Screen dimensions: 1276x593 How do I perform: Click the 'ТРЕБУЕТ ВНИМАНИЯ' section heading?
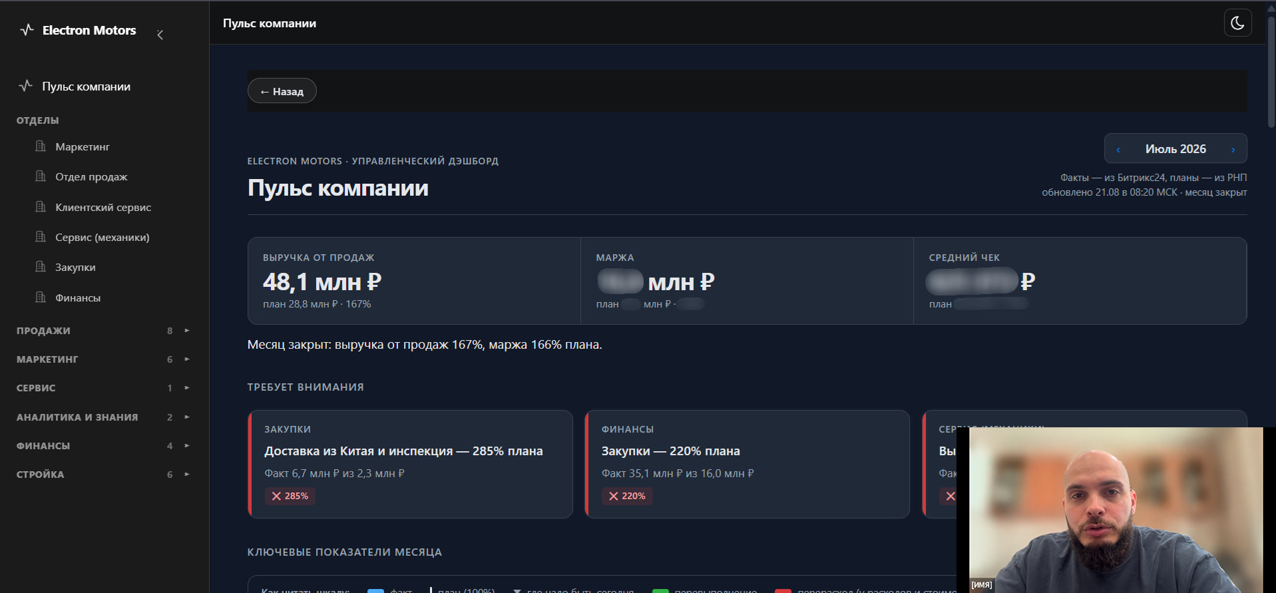tap(306, 387)
